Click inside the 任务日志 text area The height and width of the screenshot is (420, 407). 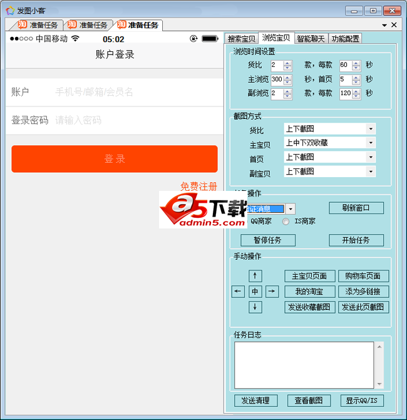[x=304, y=365]
